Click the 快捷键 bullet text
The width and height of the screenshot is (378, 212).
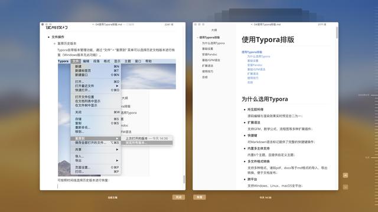(252, 135)
